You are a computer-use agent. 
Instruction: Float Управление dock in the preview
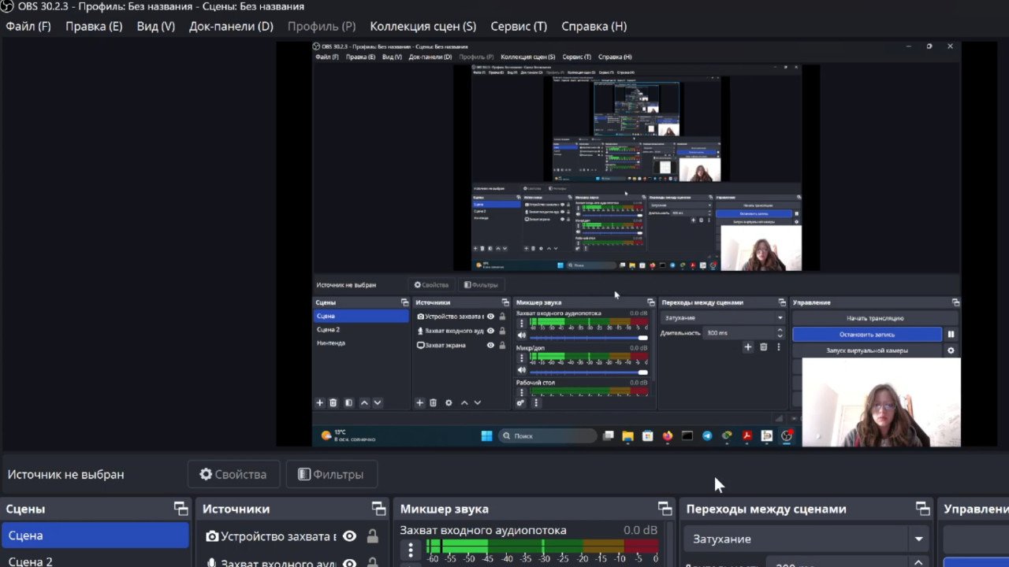click(955, 302)
